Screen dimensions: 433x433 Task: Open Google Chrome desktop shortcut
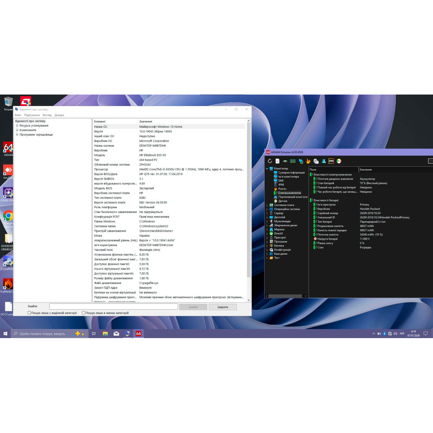(x=8, y=219)
